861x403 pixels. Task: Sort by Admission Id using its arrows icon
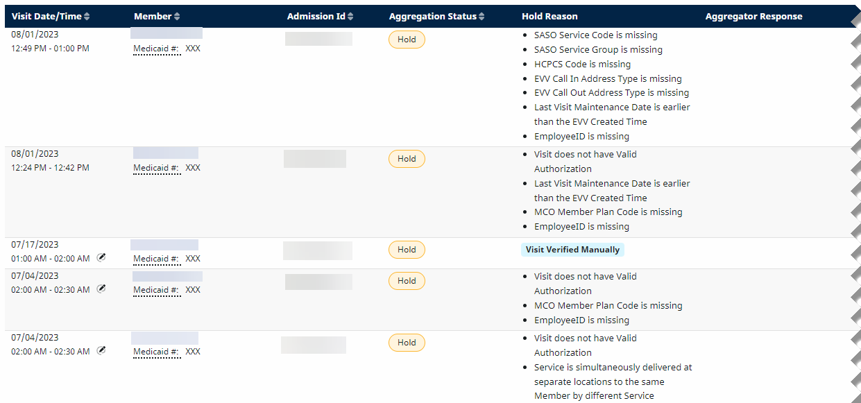(x=350, y=17)
